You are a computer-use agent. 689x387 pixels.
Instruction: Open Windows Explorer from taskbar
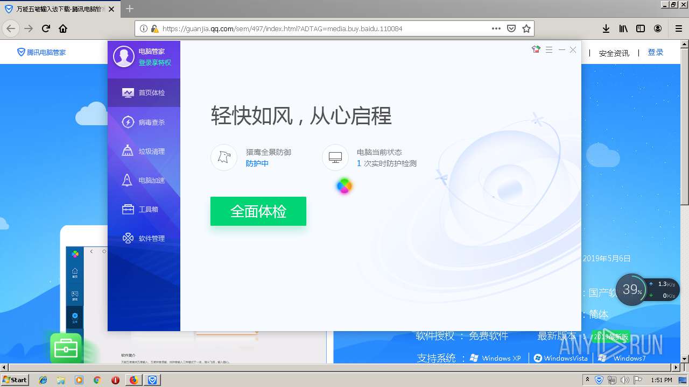(61, 380)
